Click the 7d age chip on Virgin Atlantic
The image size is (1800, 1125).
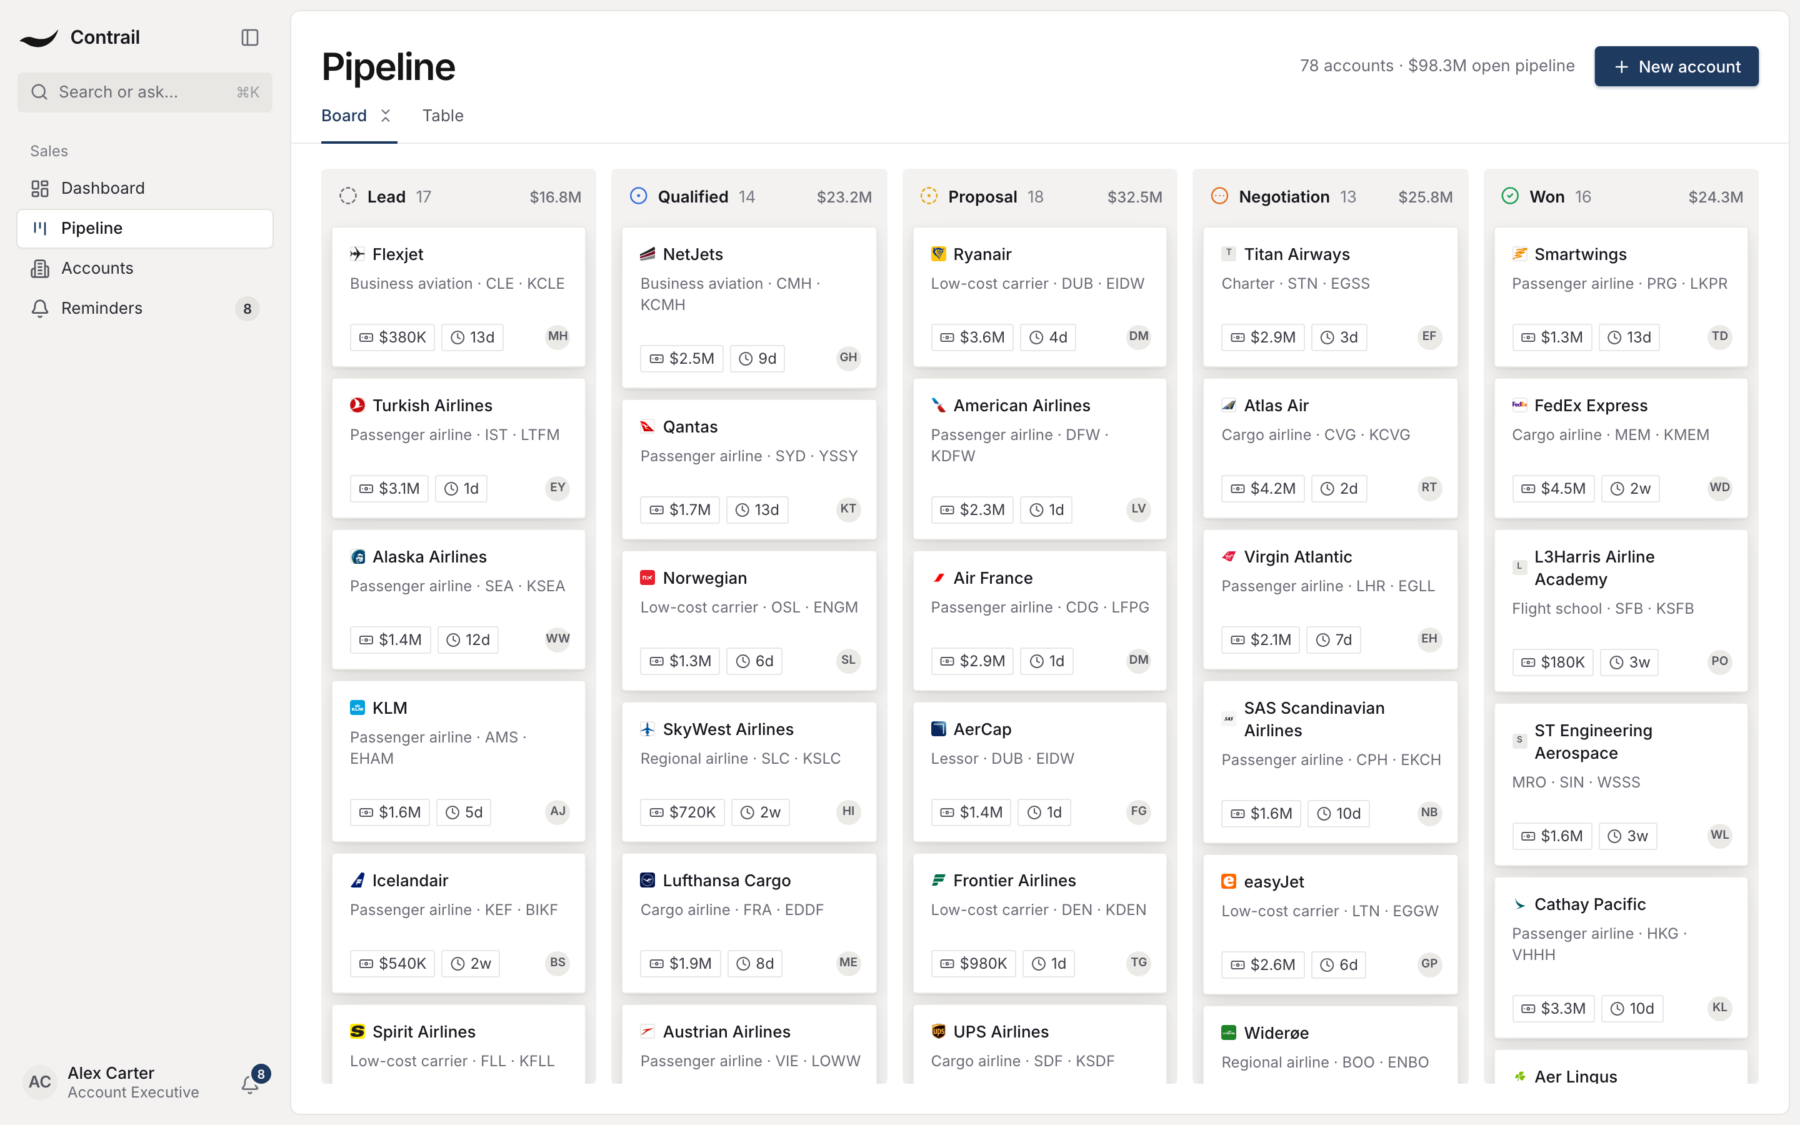click(x=1334, y=639)
